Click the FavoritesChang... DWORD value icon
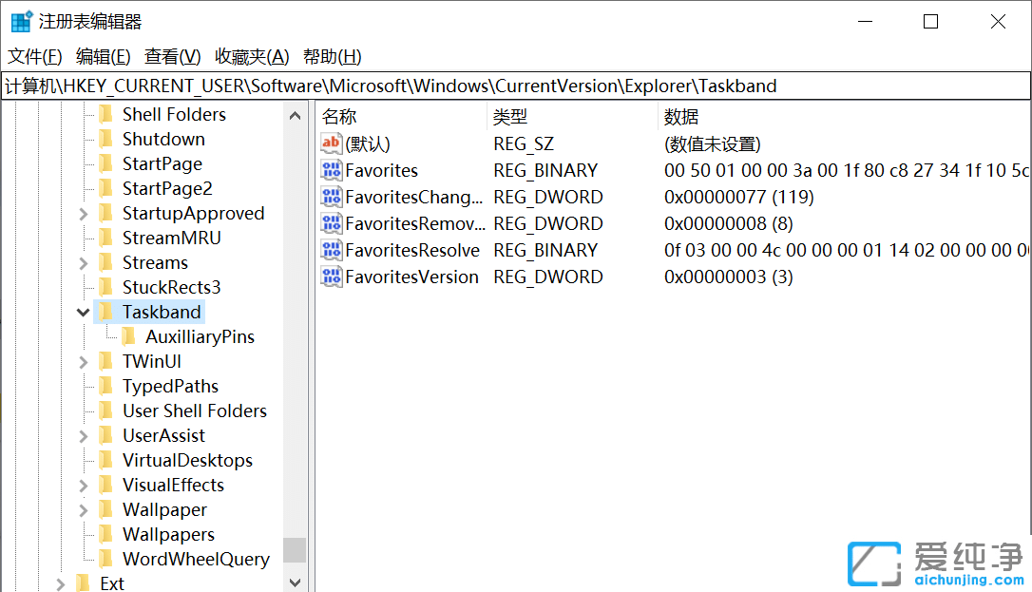This screenshot has height=592, width=1032. tap(330, 197)
